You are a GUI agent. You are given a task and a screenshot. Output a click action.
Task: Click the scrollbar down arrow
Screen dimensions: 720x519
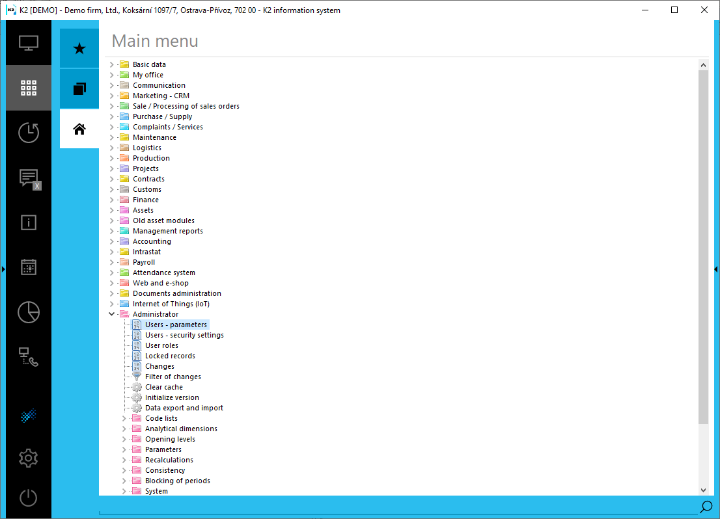(x=704, y=489)
